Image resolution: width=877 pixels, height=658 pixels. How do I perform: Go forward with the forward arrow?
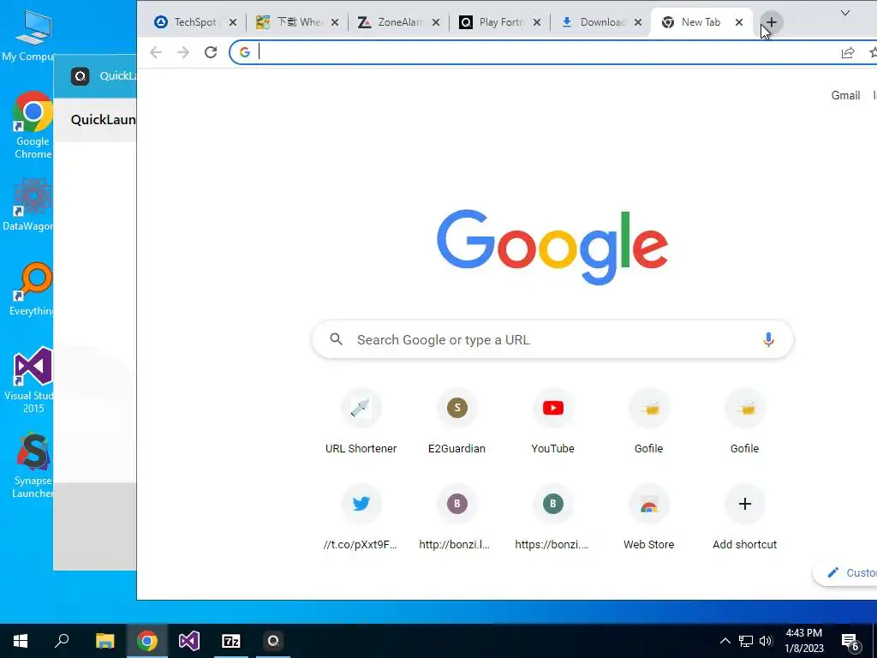tap(183, 52)
